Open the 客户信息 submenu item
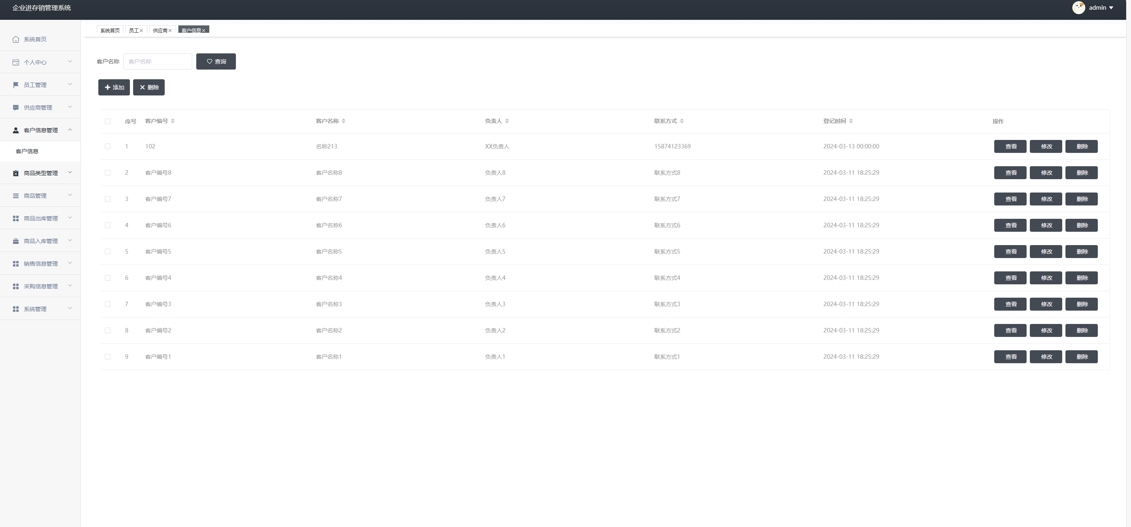 click(27, 151)
